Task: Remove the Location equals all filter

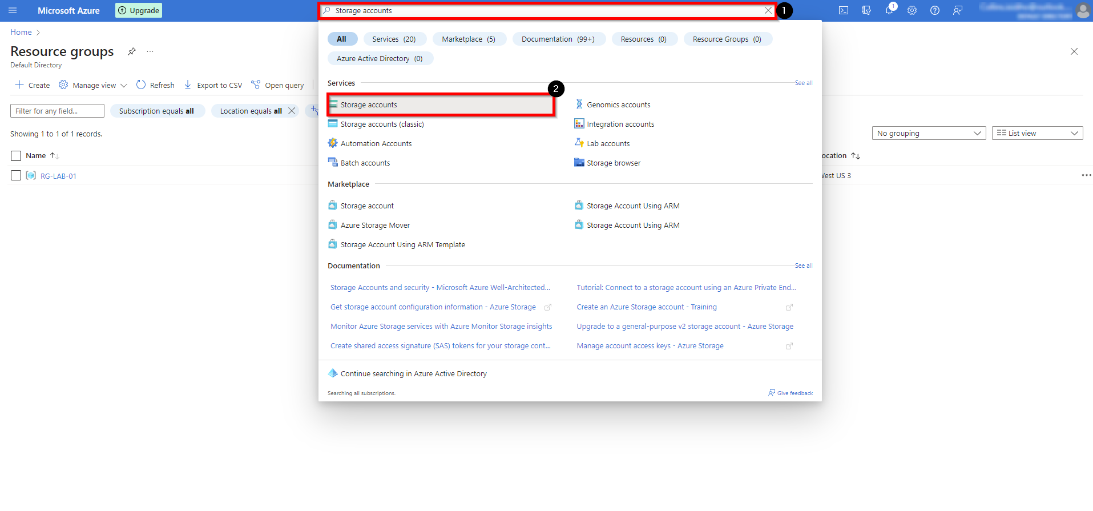Action: (x=292, y=111)
